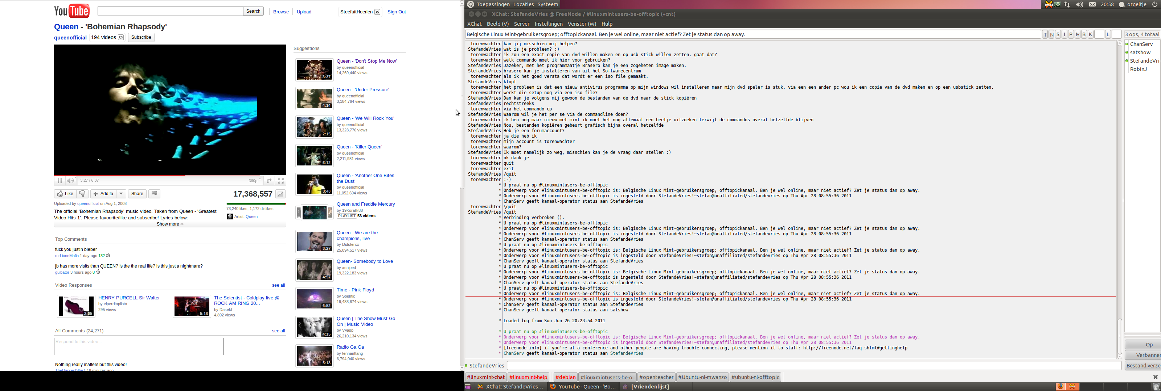The width and height of the screenshot is (1161, 391).
Task: Click the Add to button
Action: coord(103,194)
